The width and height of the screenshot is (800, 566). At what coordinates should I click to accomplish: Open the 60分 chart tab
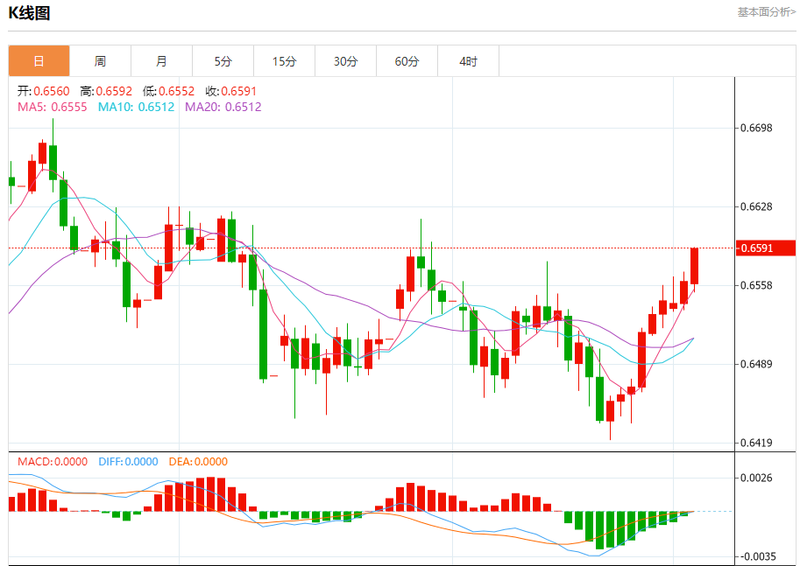[x=407, y=61]
